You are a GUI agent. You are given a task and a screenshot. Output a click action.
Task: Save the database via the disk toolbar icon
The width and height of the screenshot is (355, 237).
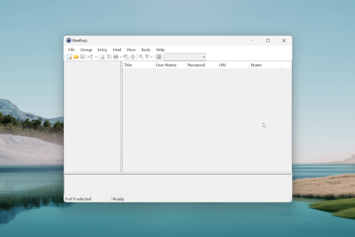coord(82,57)
